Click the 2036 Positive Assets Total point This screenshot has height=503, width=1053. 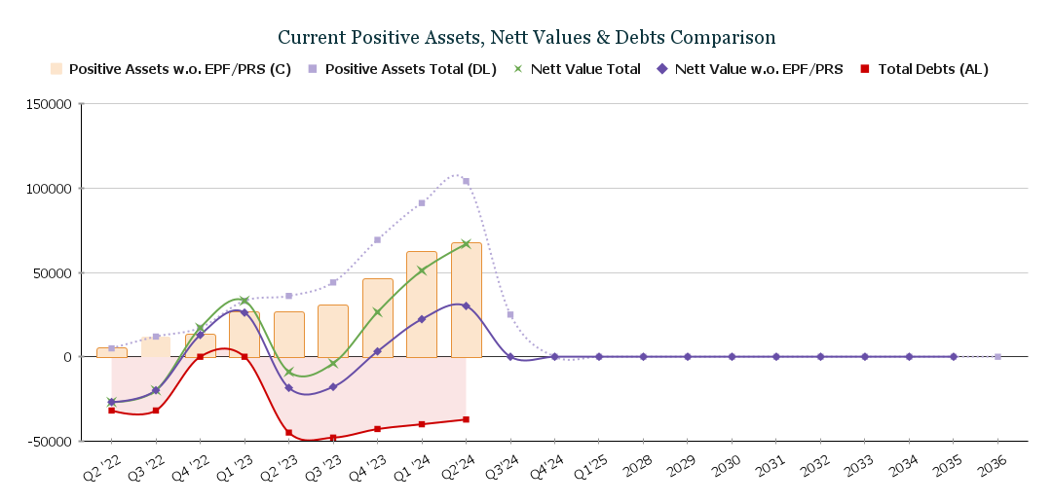997,357
